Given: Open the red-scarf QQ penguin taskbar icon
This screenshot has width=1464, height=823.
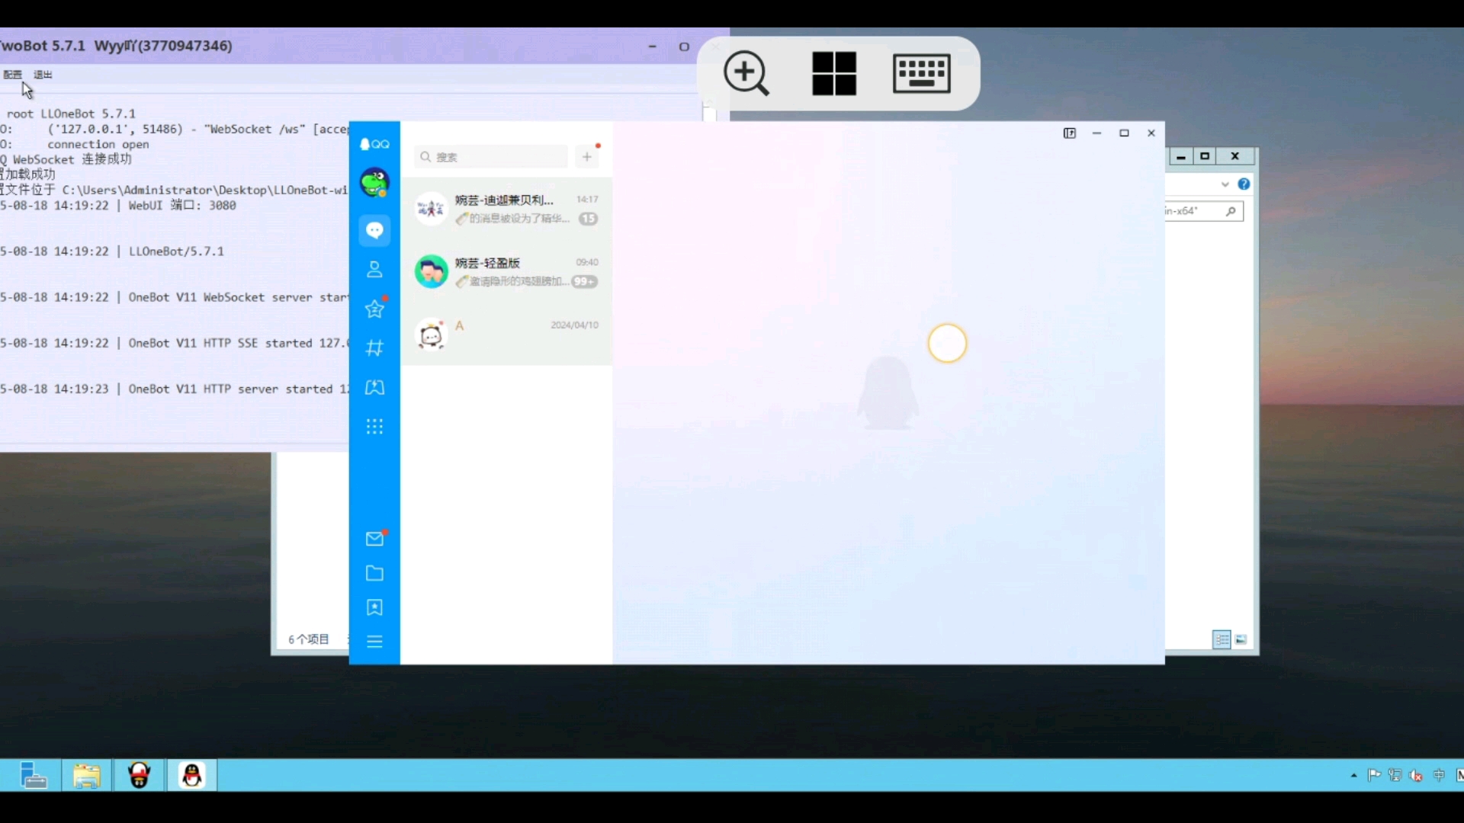Looking at the screenshot, I should coord(140,776).
